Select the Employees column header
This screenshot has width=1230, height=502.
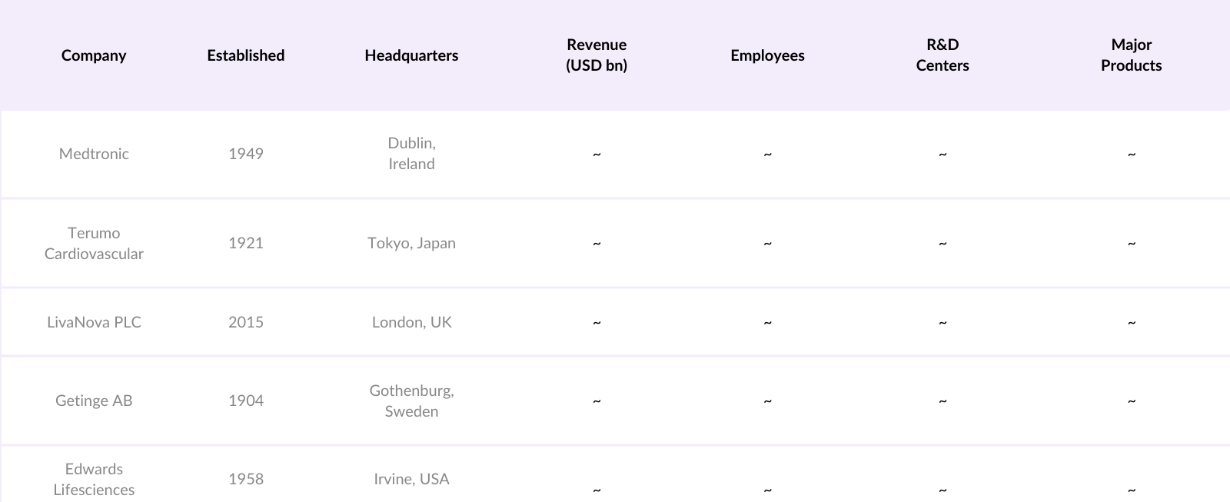tap(767, 55)
